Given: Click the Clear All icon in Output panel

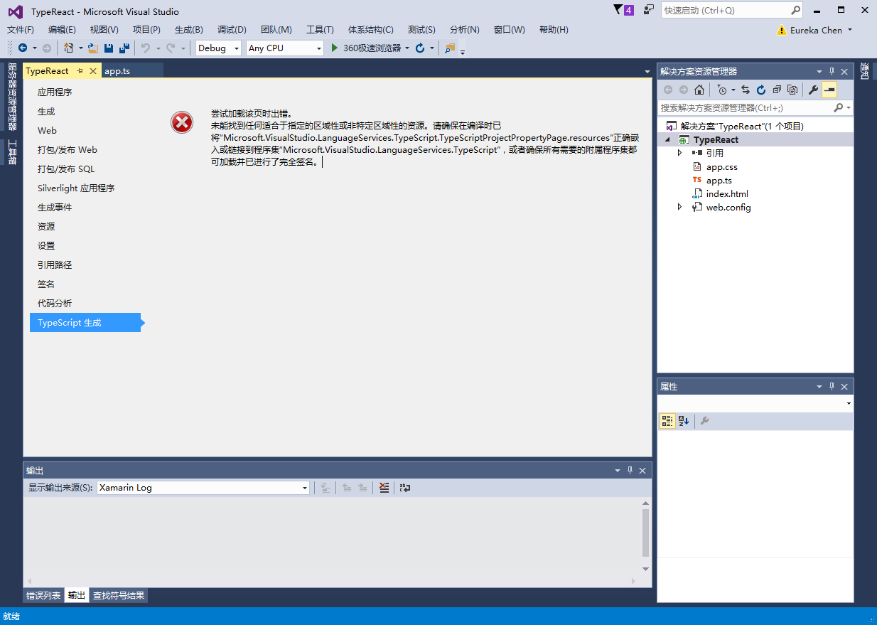Looking at the screenshot, I should pos(384,488).
